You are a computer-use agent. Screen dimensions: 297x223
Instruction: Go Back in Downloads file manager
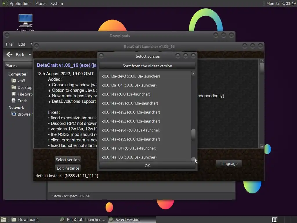point(16,55)
